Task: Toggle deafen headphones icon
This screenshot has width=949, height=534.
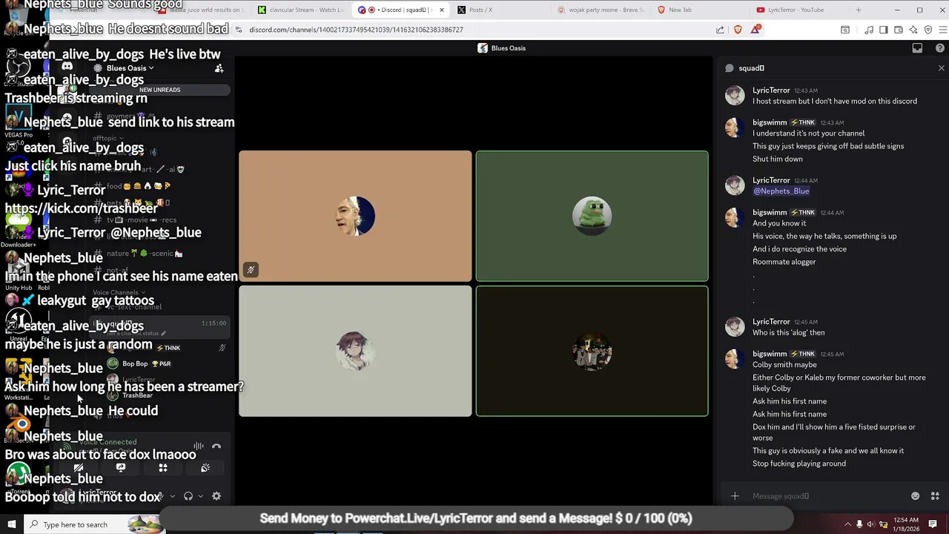Action: (x=188, y=496)
